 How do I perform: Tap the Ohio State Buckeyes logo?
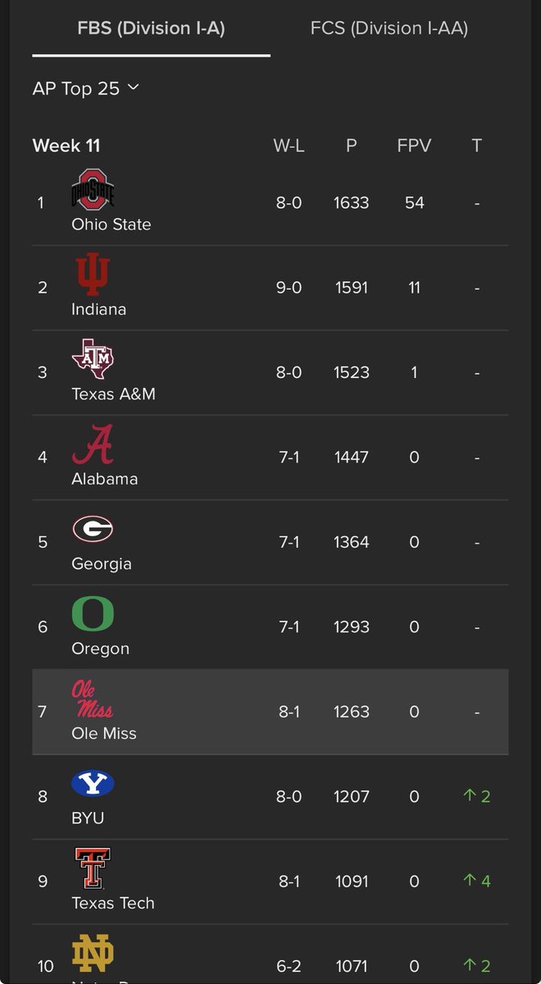[93, 189]
